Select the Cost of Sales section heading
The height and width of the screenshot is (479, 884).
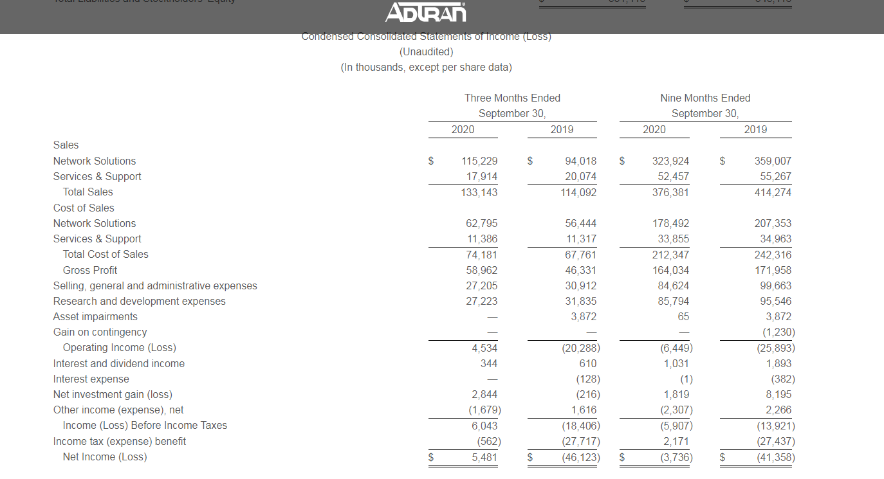84,208
